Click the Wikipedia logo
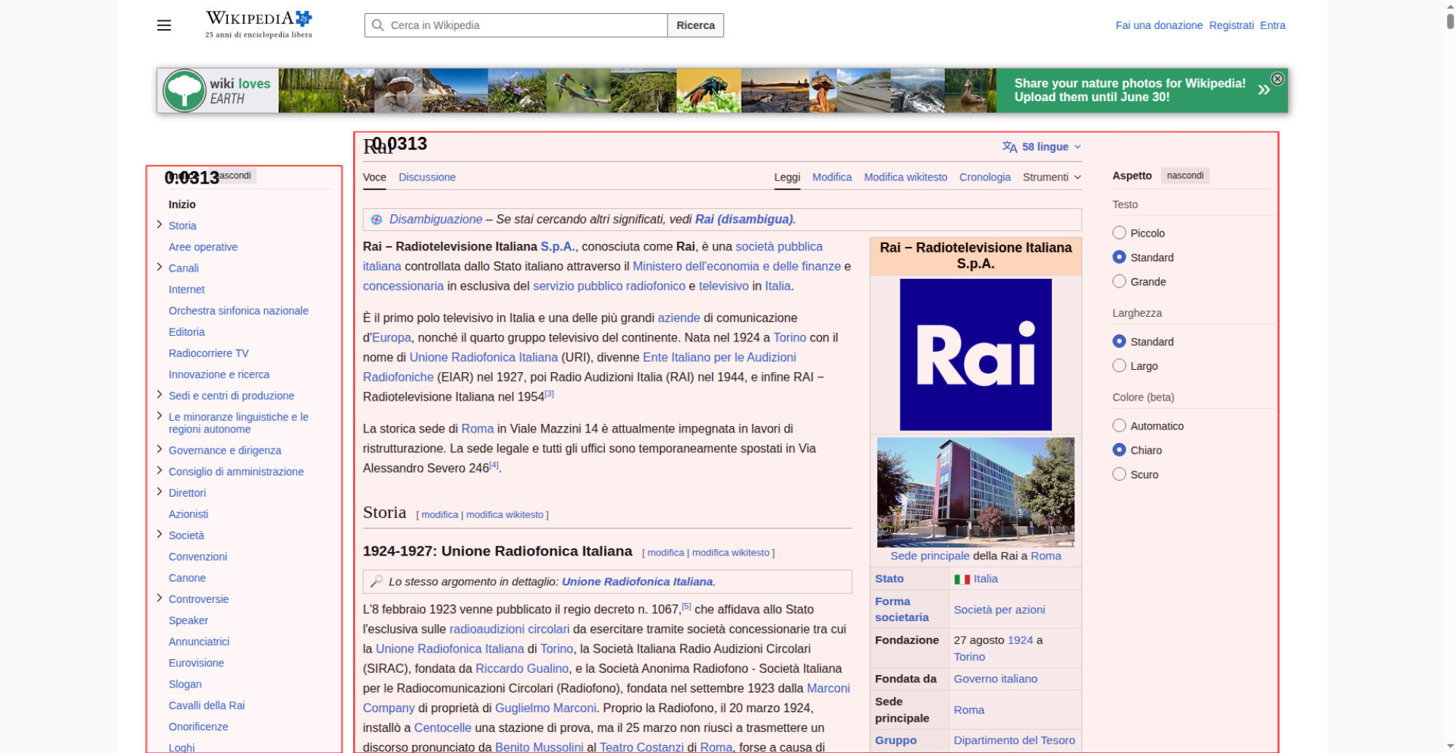The width and height of the screenshot is (1456, 753). (258, 25)
